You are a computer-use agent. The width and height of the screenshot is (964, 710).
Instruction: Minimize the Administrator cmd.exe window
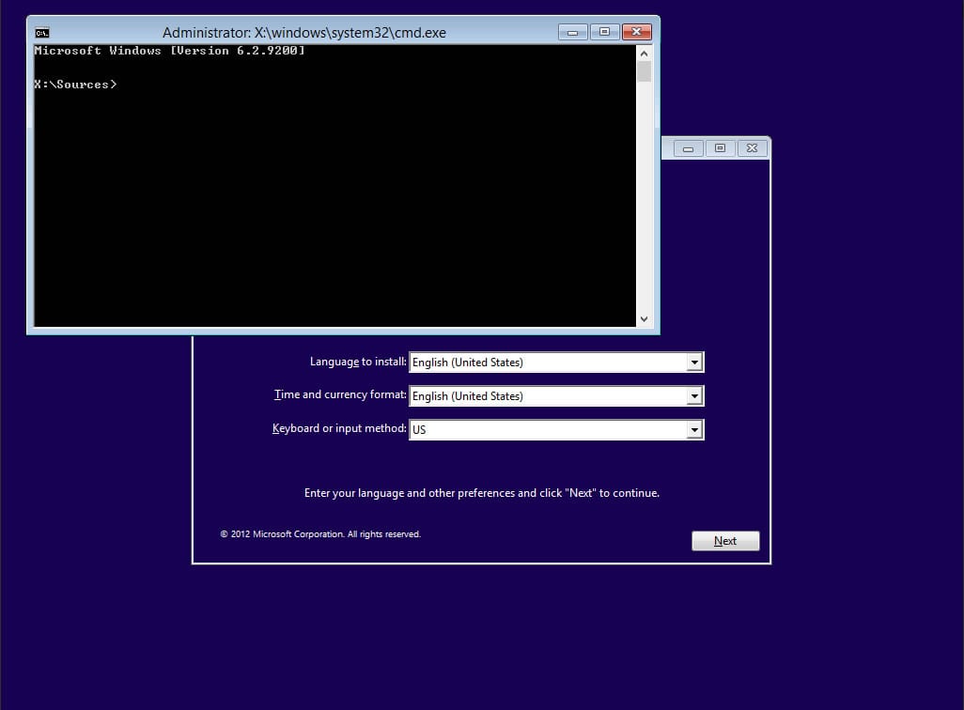click(572, 31)
